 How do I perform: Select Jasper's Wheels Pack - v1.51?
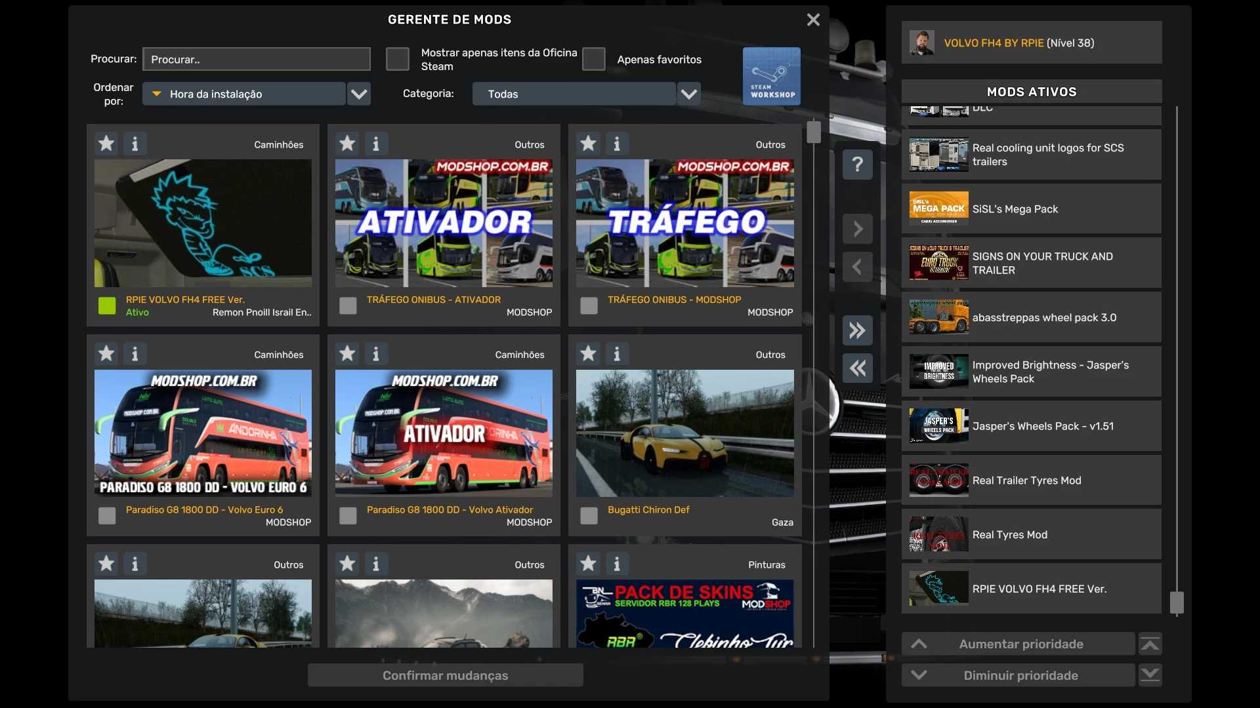(x=1031, y=426)
